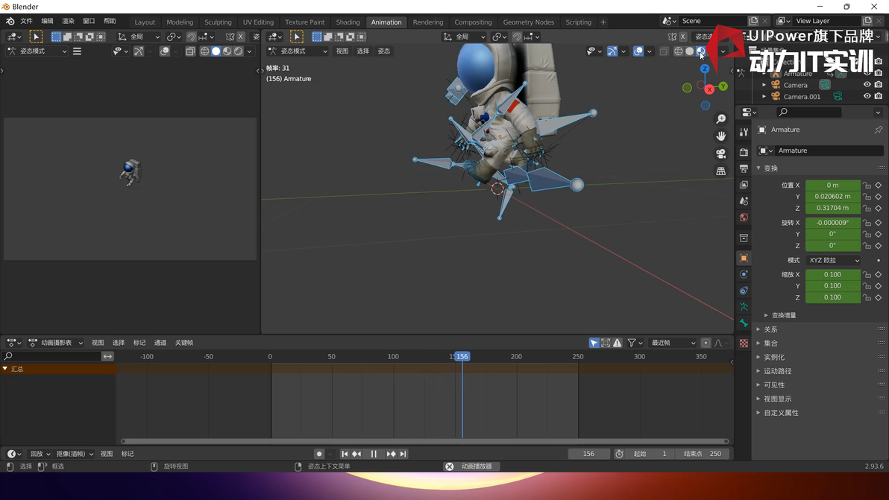Toggle the auto keying record button
The image size is (889, 500).
(x=319, y=454)
